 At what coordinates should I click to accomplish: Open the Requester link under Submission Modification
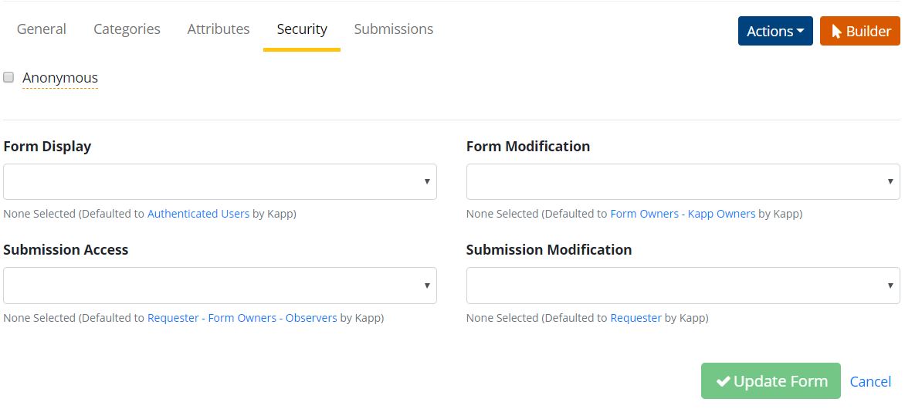coord(636,317)
